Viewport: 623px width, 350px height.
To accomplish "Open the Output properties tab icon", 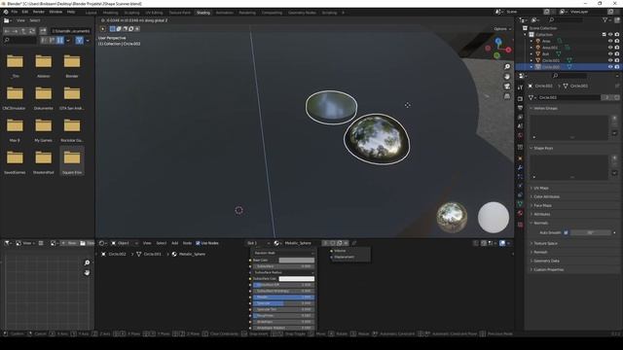I will (x=520, y=108).
